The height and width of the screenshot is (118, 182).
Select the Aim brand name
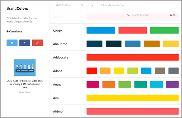click(56, 98)
